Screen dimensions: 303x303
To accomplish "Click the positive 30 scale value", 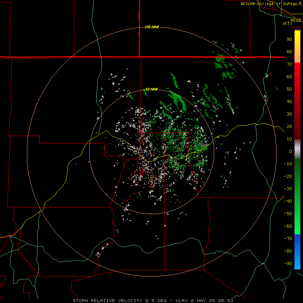I will 289,114.
